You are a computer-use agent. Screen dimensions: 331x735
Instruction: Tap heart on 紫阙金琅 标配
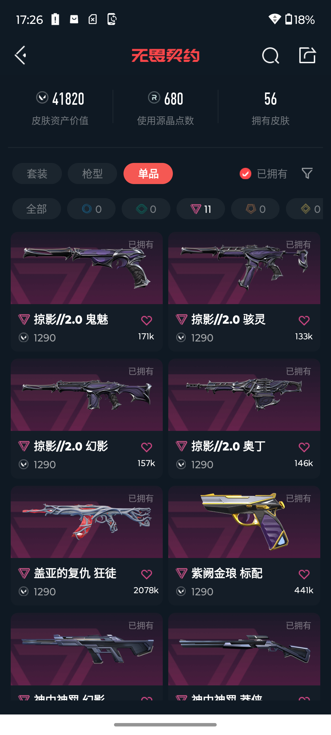click(x=304, y=574)
